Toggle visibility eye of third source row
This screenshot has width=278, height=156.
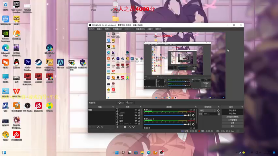[x=136, y=115]
